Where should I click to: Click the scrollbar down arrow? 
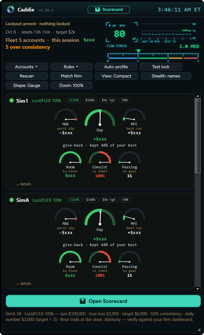point(198,289)
